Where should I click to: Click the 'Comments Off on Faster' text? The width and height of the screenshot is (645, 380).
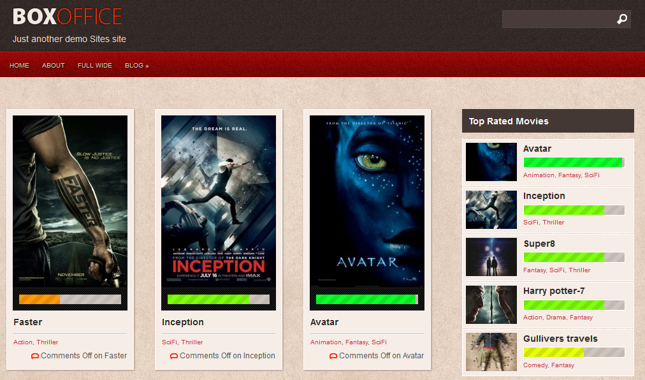pyautogui.click(x=83, y=356)
